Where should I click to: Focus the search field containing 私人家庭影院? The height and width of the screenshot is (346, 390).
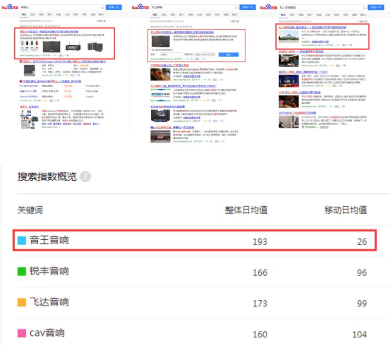pos(323,7)
